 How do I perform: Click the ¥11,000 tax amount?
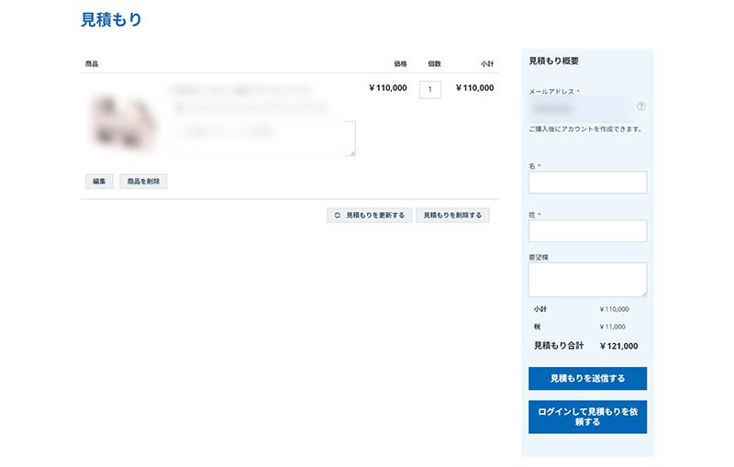(x=612, y=327)
